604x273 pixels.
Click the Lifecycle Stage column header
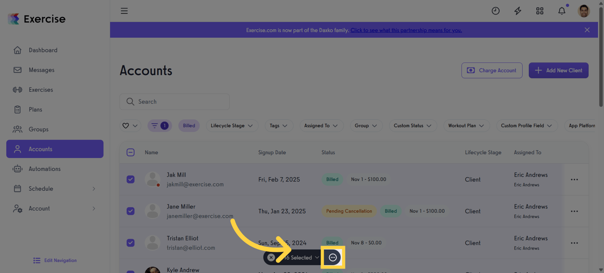pos(483,152)
